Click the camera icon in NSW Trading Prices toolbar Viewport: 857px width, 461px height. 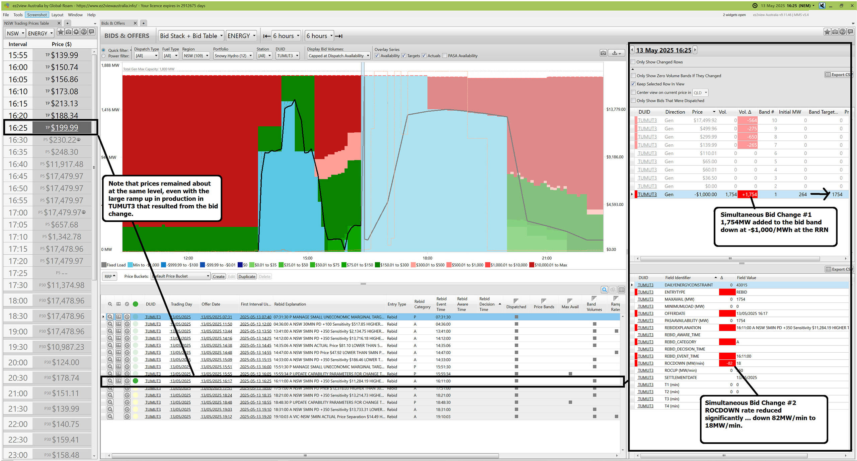click(68, 32)
